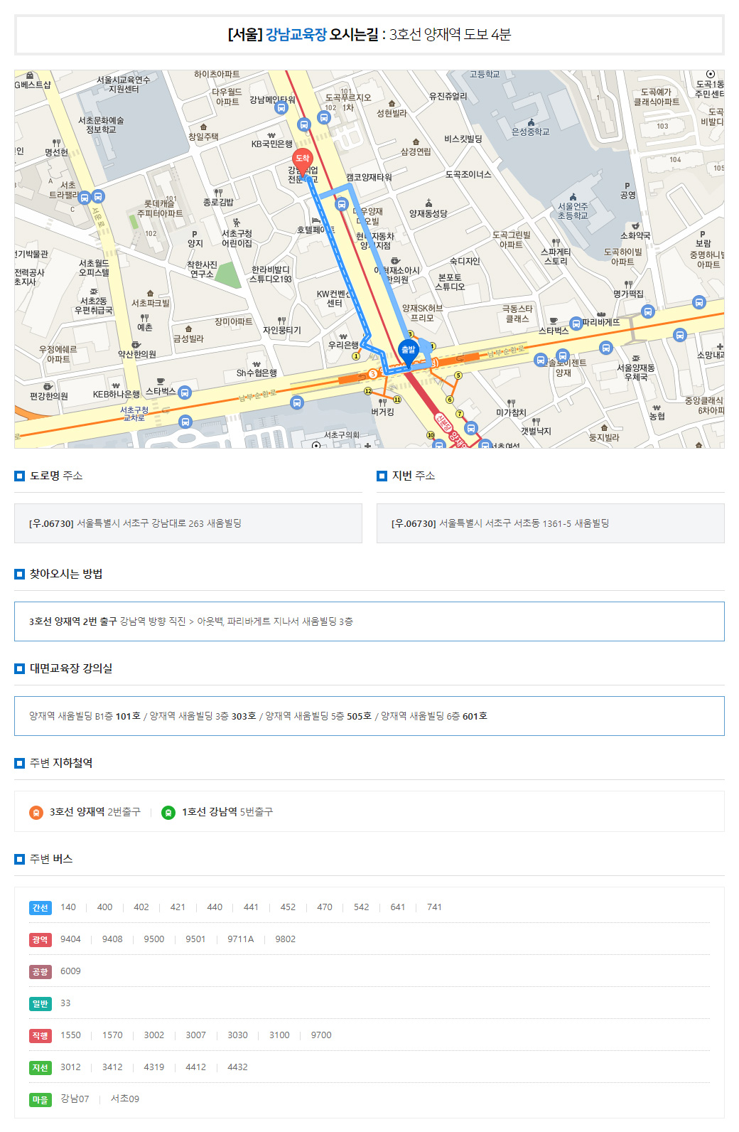
Task: Click the lot address 서초동 1361-5 box
Action: 550,523
